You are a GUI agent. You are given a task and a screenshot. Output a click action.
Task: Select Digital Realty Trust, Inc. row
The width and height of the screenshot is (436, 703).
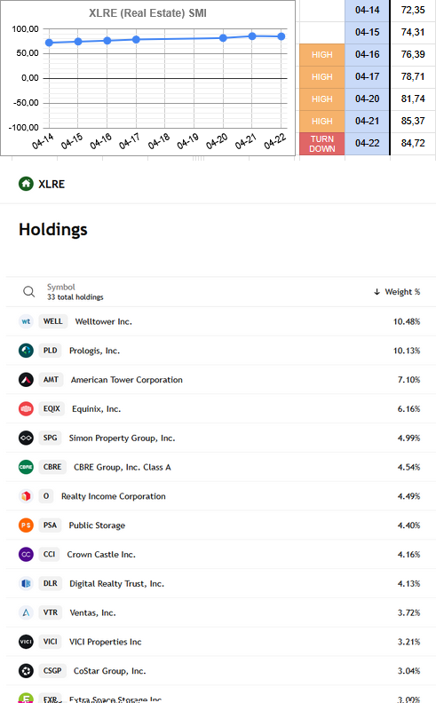[221, 583]
